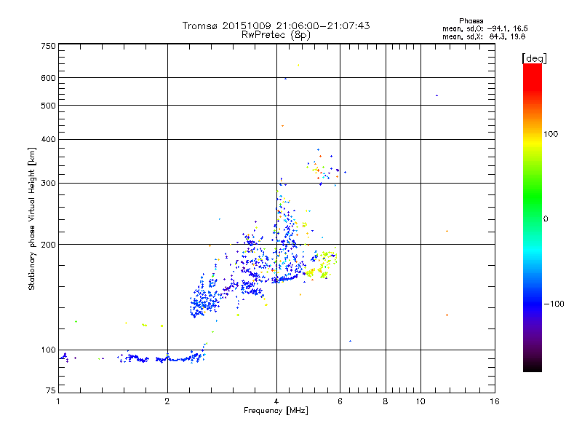Click the y-axis '200' tick label
Viewport: 582px width, 437px height.
[x=48, y=245]
